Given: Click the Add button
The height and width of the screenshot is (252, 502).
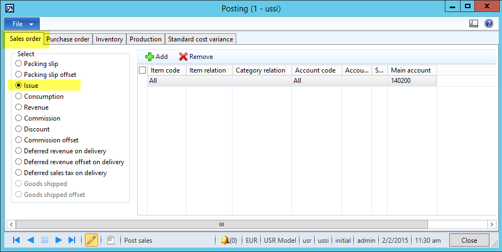Looking at the screenshot, I should point(157,57).
